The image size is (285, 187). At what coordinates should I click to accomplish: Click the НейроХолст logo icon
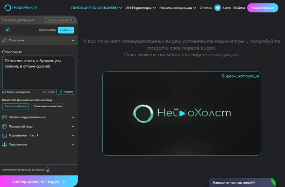pos(7,7)
